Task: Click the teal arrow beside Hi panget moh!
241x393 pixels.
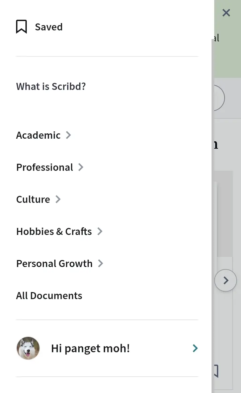Action: pyautogui.click(x=195, y=348)
